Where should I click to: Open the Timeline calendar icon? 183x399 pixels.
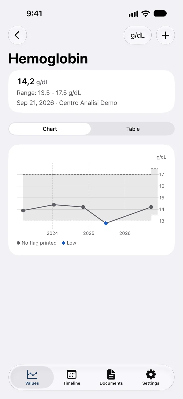(x=72, y=374)
